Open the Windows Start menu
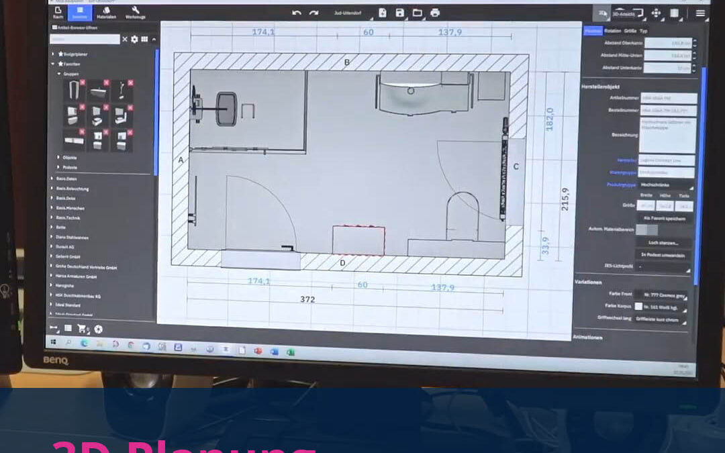This screenshot has width=725, height=453. (x=54, y=342)
